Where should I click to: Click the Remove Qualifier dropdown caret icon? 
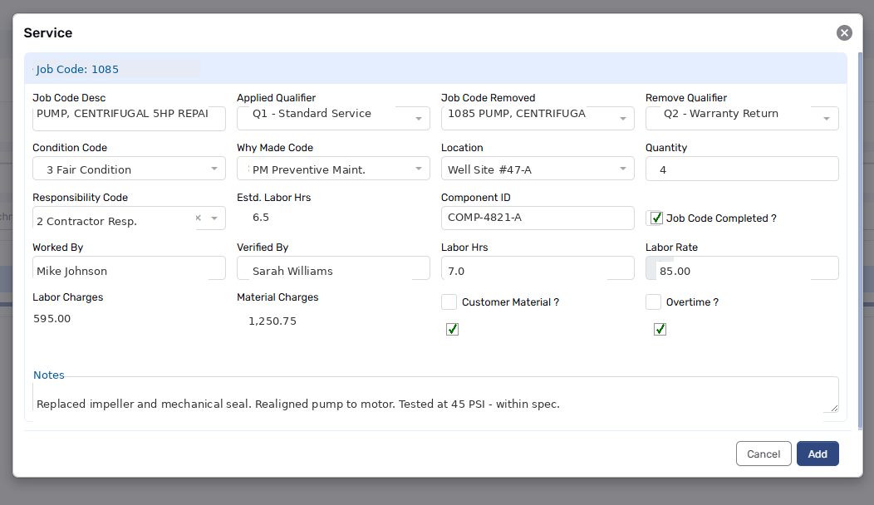[828, 118]
